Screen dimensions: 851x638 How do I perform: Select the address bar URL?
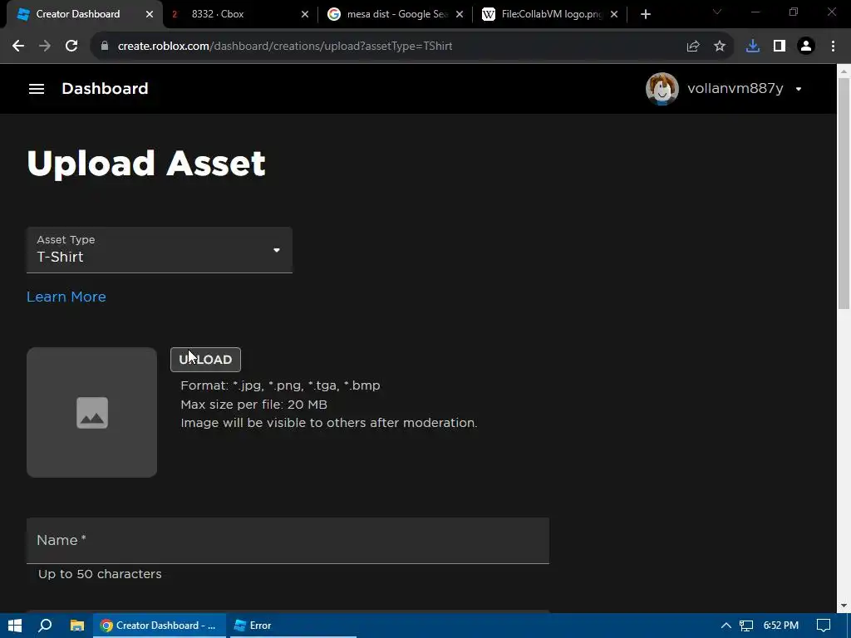click(285, 47)
